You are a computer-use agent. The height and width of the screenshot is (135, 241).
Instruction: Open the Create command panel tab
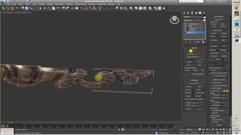pyautogui.click(x=184, y=13)
